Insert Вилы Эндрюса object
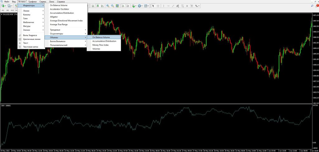 pos(31,35)
